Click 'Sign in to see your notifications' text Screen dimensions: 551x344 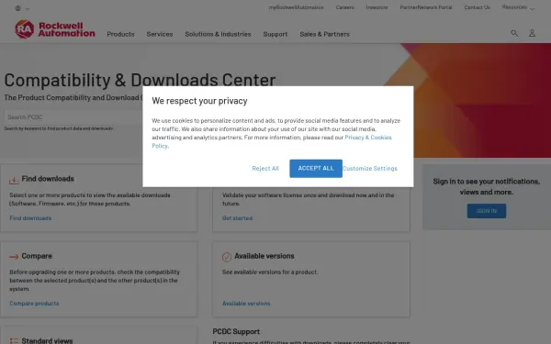click(x=487, y=186)
